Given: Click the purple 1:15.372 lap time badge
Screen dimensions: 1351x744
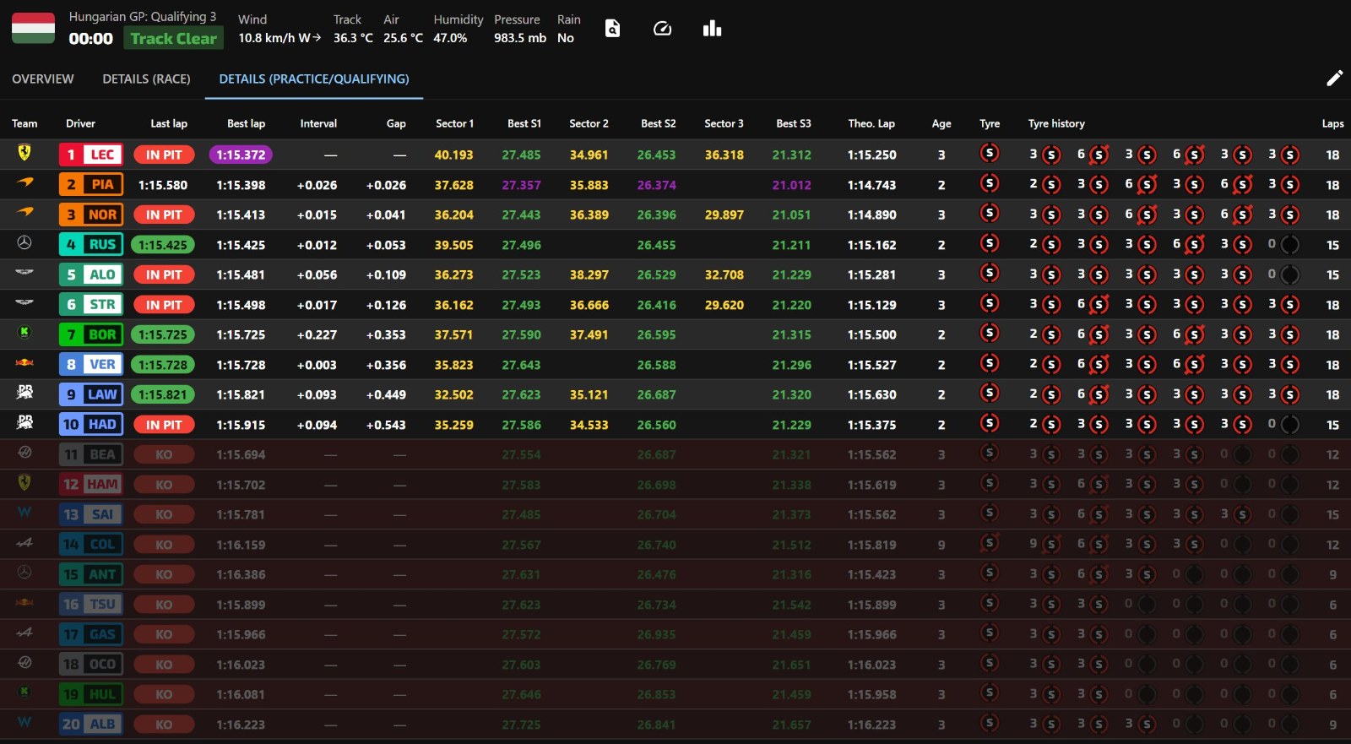Looking at the screenshot, I should tap(241, 155).
